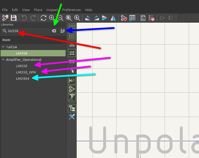Click the Zoom to Fit magnifier icon

[69, 18]
